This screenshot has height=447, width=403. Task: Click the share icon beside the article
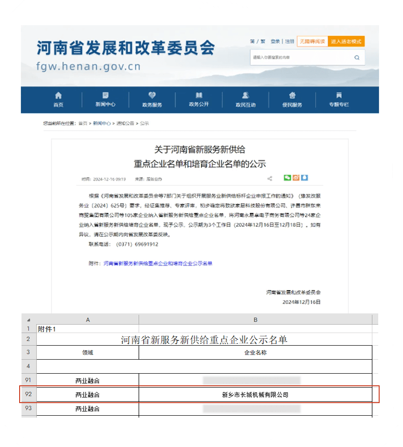click(270, 178)
